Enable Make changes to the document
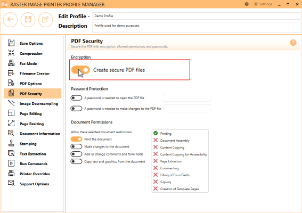This screenshot has height=213, width=302. point(76,146)
